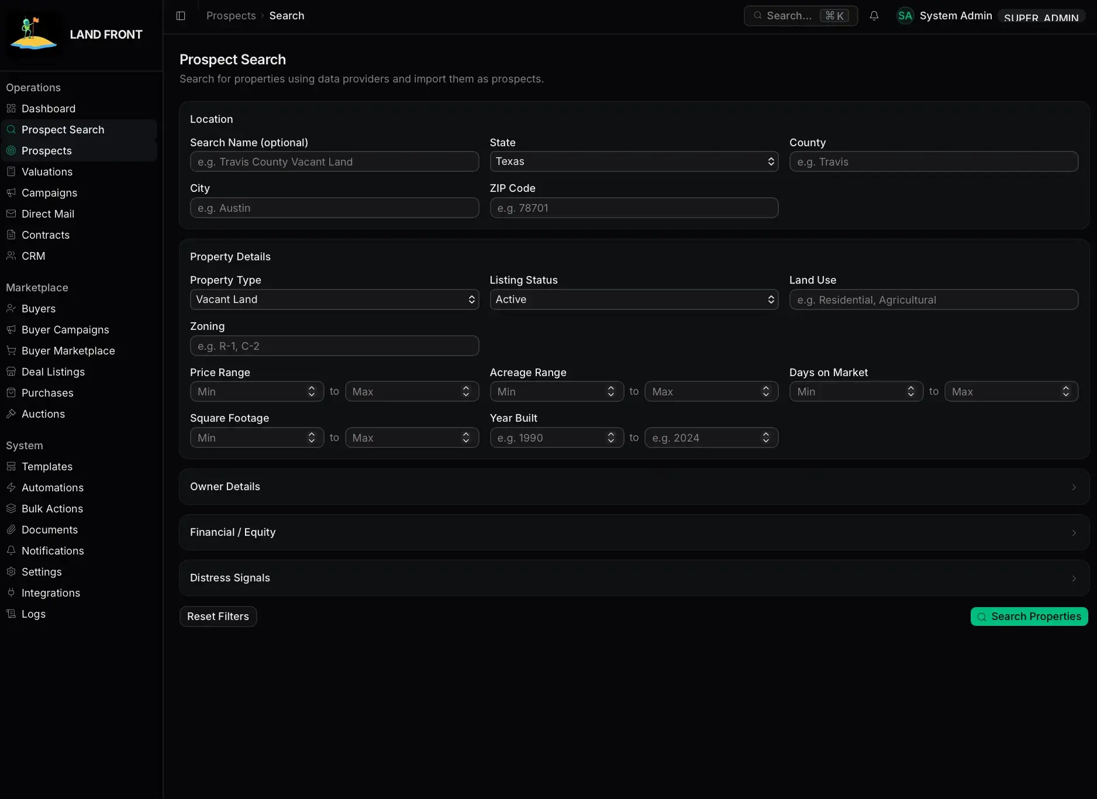Screen dimensions: 1097x799
Task: Click the SUPER ADMIN badge
Action: click(1041, 16)
